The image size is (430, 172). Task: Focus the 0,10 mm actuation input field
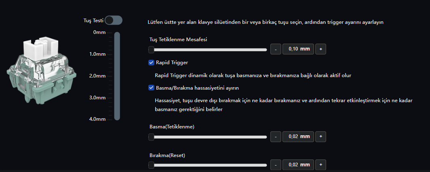298,49
